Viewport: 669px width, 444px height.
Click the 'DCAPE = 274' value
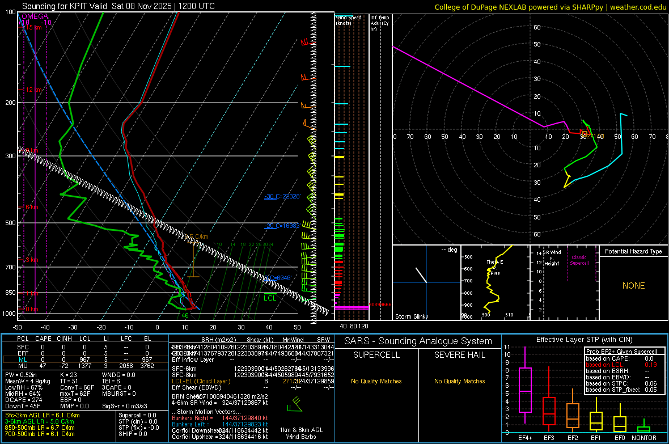(23, 400)
